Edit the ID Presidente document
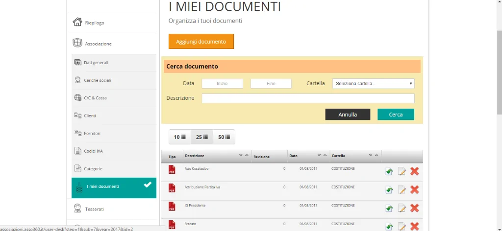Screen dimensions: 502x231 click(402, 208)
